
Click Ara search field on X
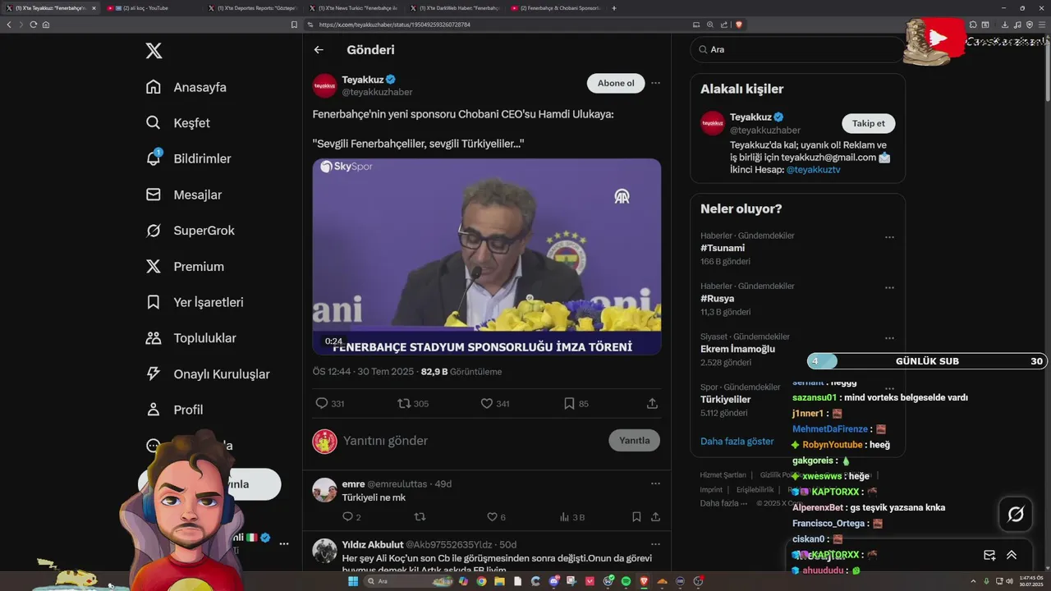click(798, 49)
